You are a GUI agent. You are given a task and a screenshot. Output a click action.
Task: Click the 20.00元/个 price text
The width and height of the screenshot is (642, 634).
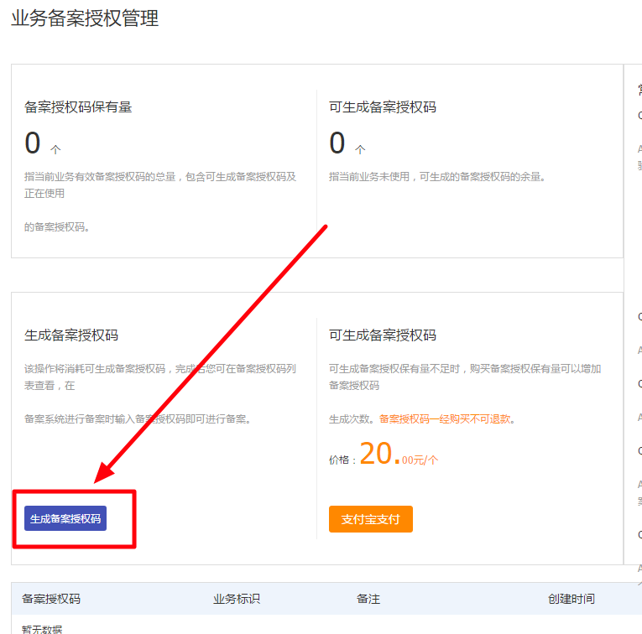pos(399,454)
